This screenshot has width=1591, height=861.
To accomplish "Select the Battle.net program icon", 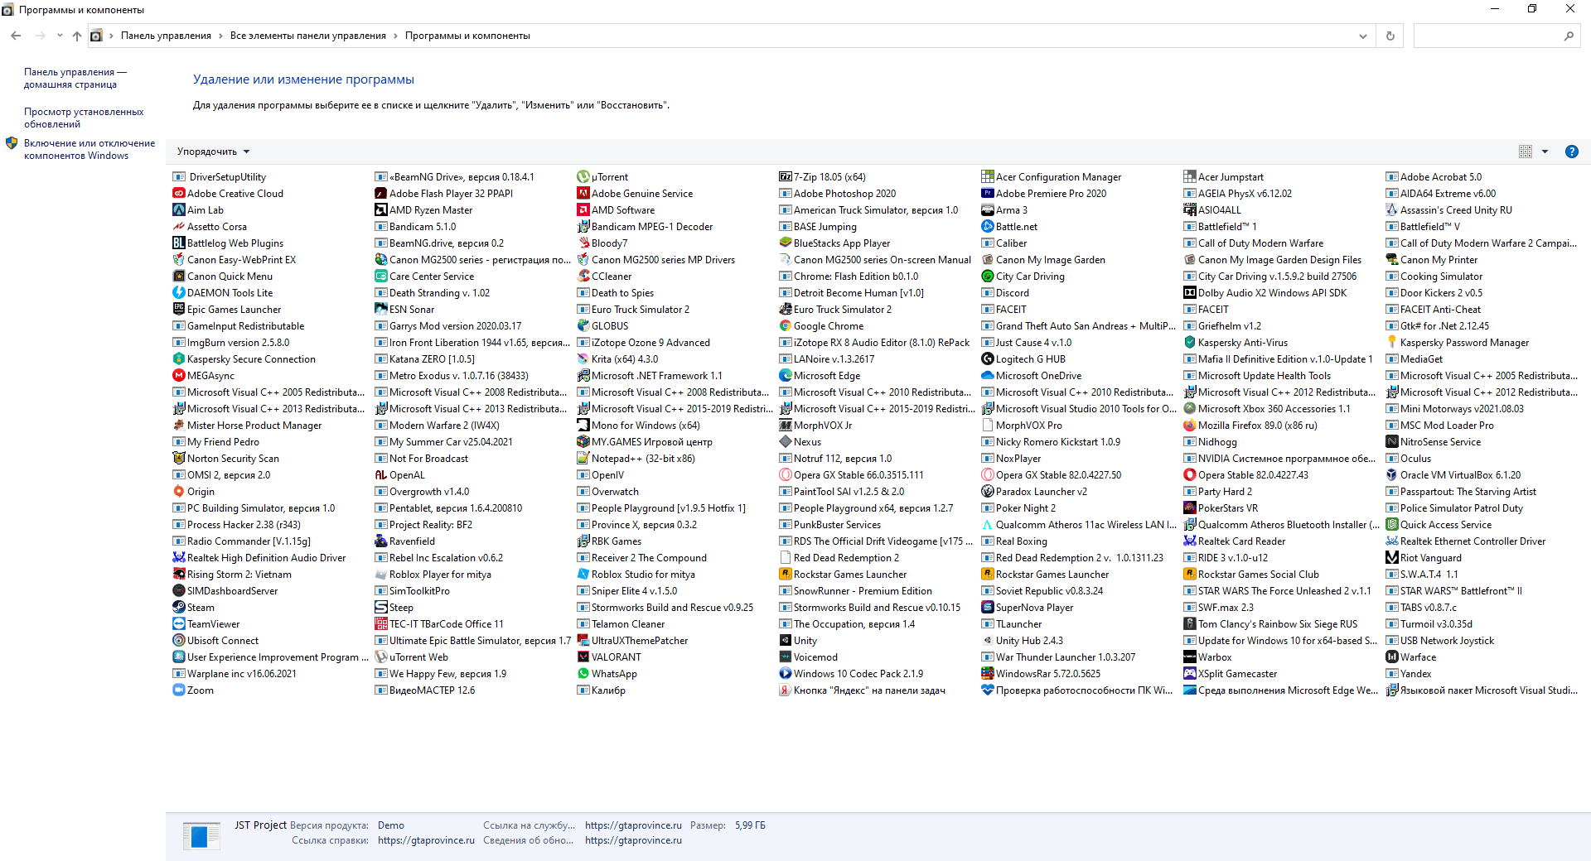I will pyautogui.click(x=988, y=226).
